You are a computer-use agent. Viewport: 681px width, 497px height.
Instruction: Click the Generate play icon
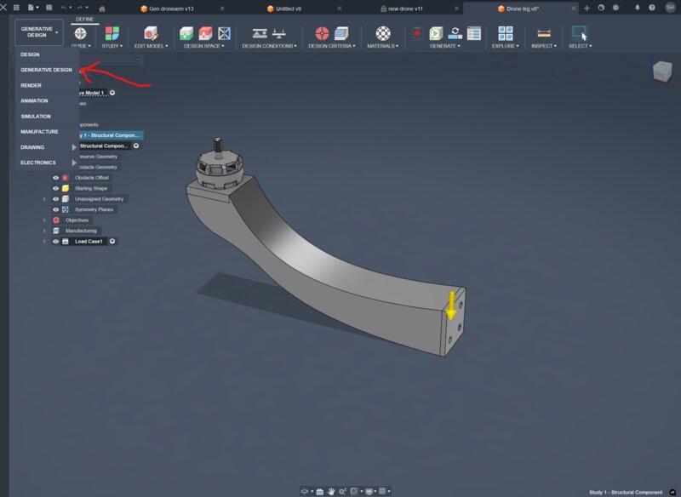[x=436, y=33]
